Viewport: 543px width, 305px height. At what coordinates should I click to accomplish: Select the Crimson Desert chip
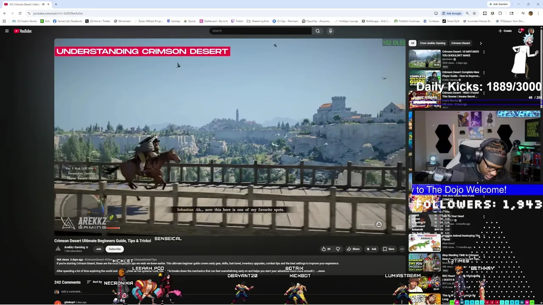pyautogui.click(x=461, y=43)
